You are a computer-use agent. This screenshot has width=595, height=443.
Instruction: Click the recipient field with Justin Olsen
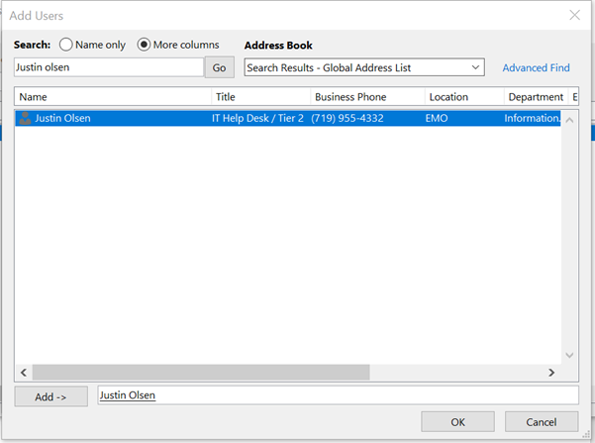[x=339, y=395]
